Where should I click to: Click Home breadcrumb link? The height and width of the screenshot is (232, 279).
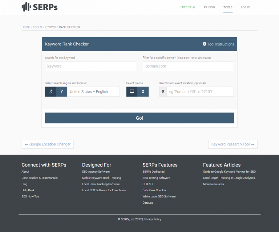point(25,27)
